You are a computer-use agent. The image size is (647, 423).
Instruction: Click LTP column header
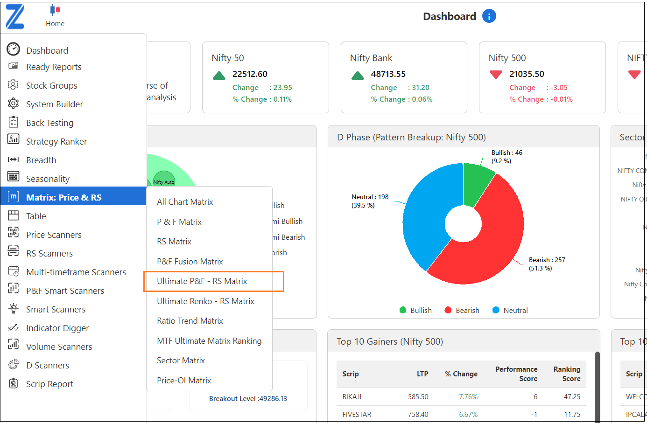(422, 374)
